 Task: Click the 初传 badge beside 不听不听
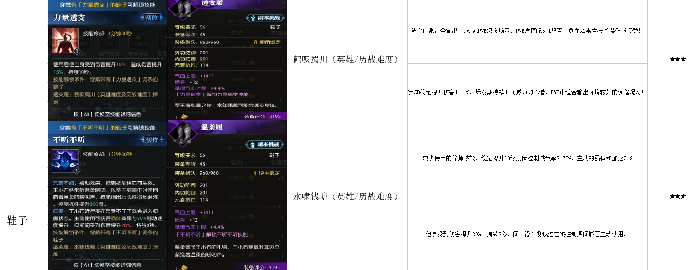click(152, 139)
